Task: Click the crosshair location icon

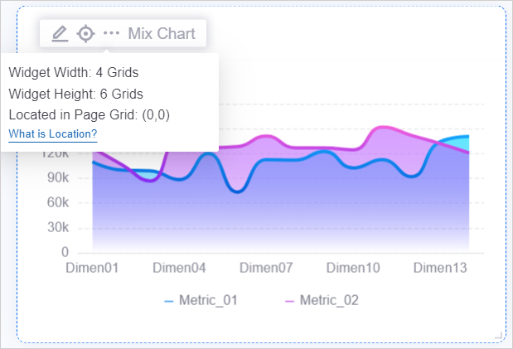Action: tap(85, 34)
